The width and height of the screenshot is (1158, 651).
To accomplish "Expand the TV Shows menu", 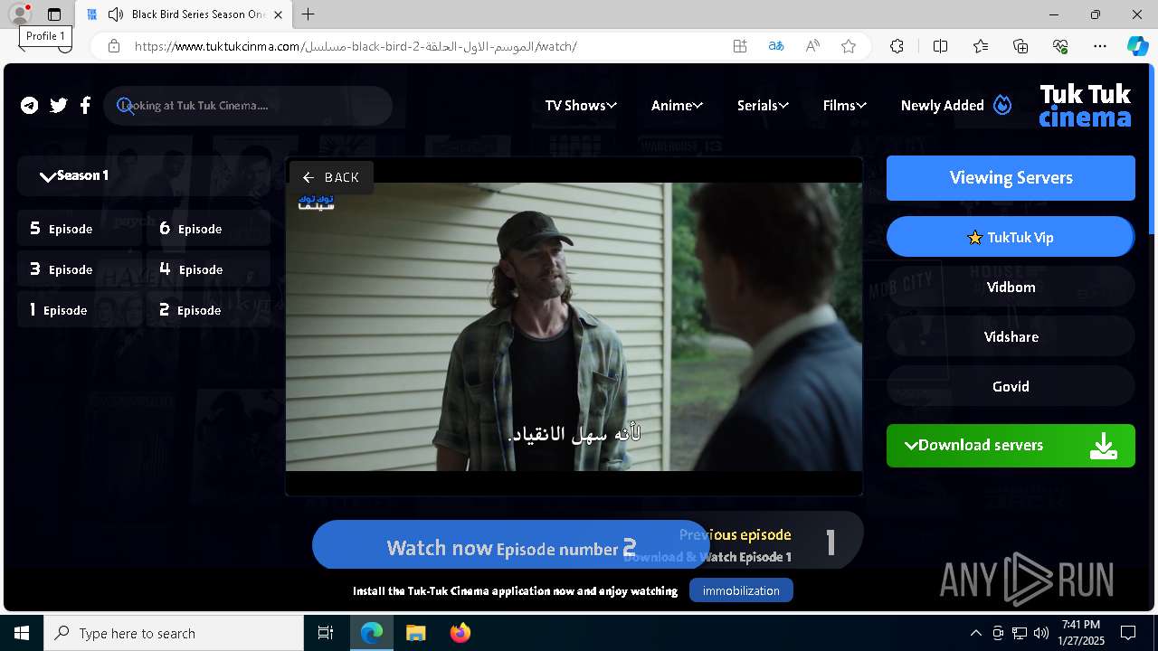I will (580, 106).
